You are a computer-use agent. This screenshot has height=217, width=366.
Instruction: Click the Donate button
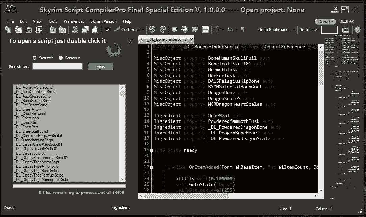[x=325, y=22]
